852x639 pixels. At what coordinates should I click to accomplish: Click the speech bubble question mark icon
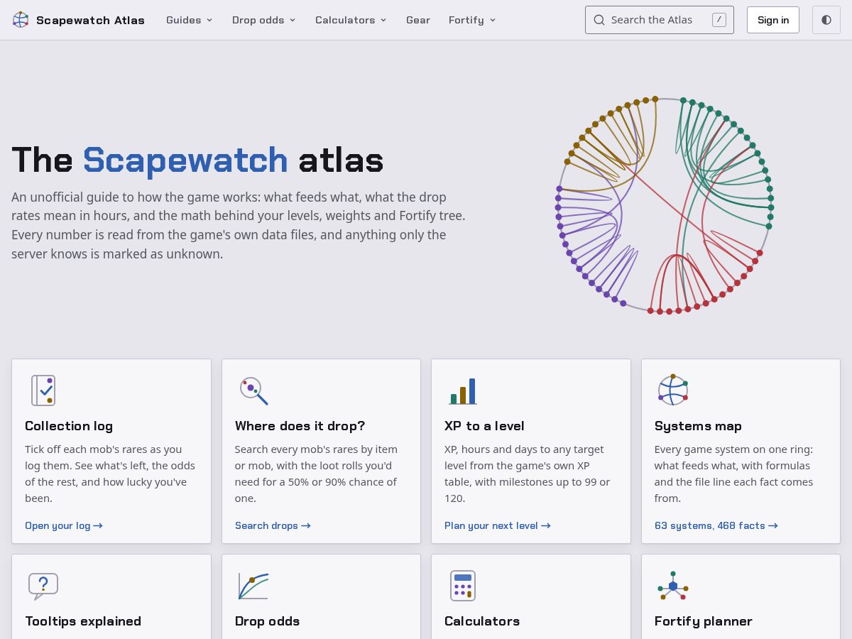43,586
